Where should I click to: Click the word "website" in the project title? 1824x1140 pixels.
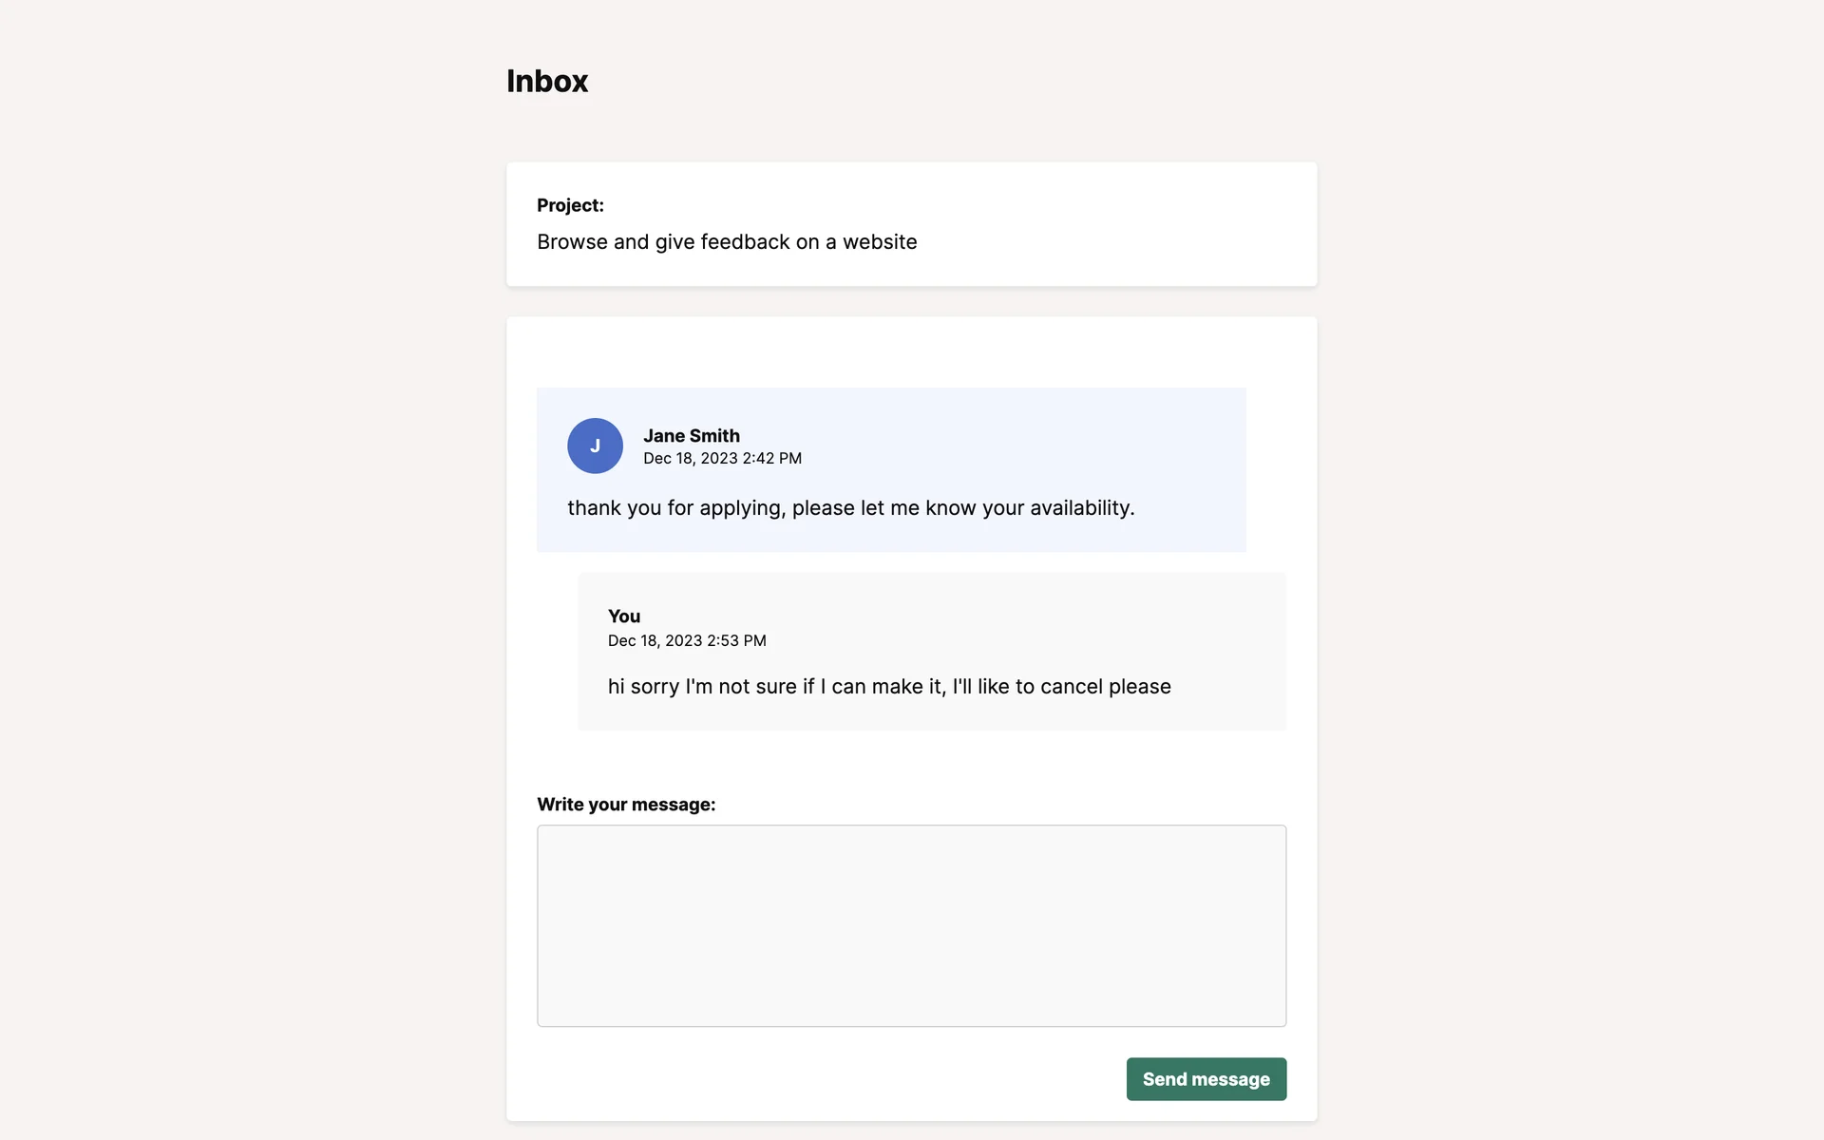coord(880,242)
